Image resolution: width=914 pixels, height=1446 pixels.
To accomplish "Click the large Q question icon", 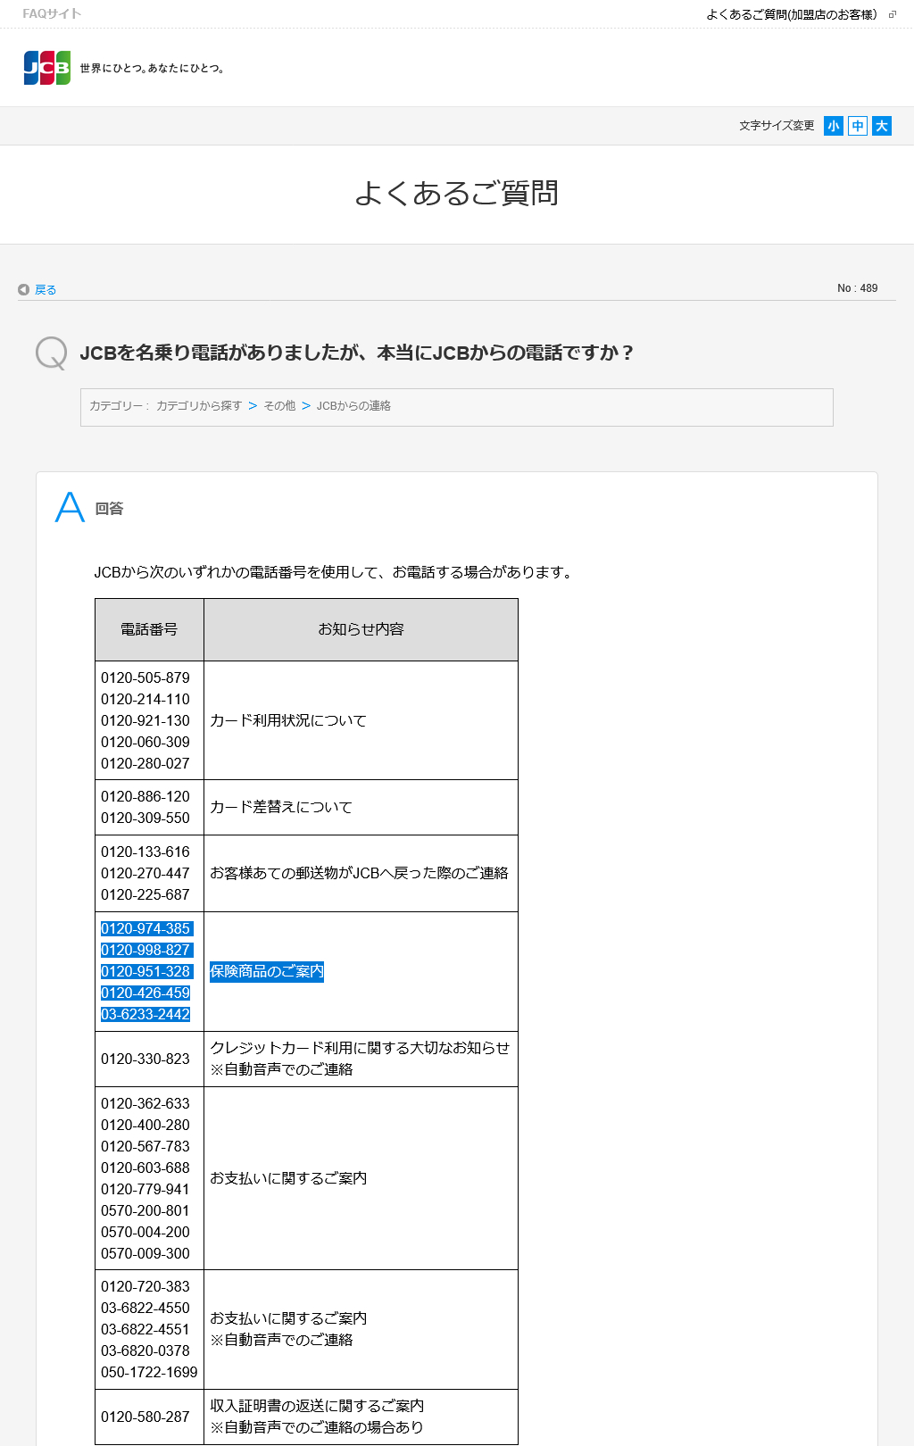I will coord(52,353).
